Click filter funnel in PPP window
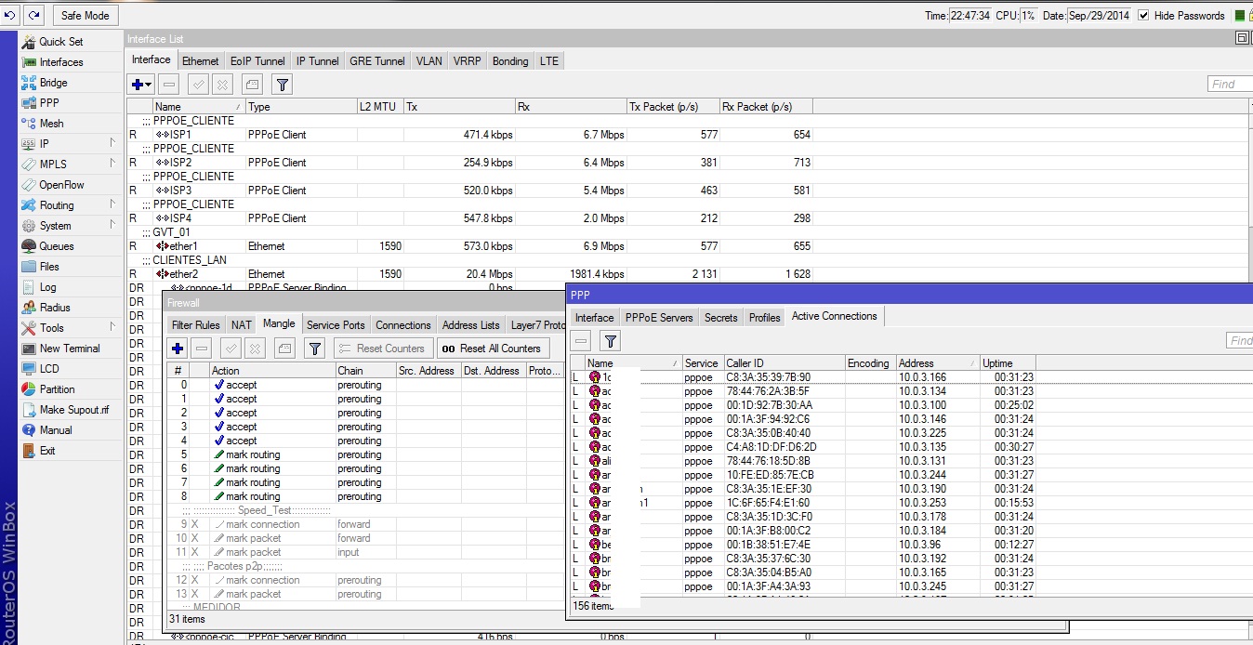The height and width of the screenshot is (645, 1253). [609, 341]
